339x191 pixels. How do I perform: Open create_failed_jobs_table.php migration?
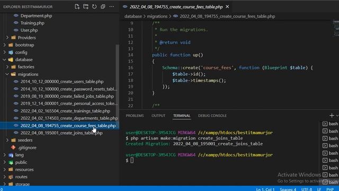(67, 96)
